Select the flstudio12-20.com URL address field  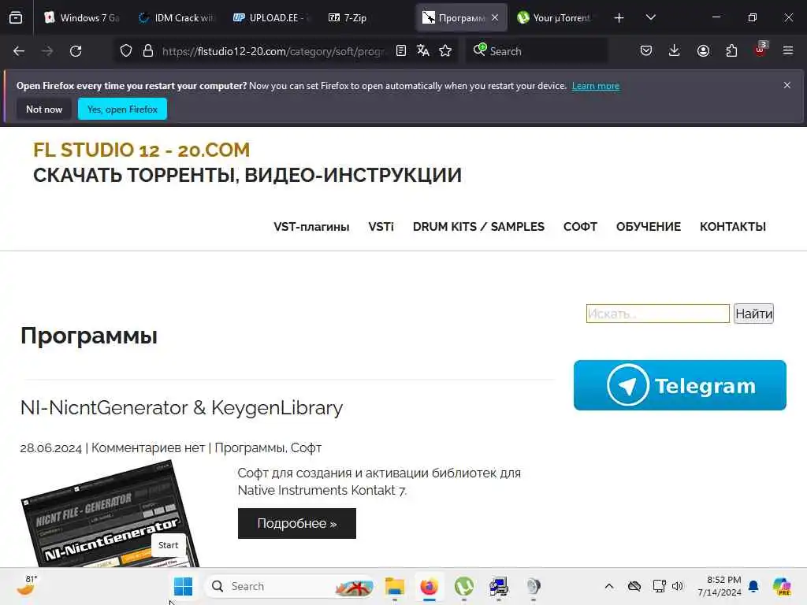tap(273, 51)
